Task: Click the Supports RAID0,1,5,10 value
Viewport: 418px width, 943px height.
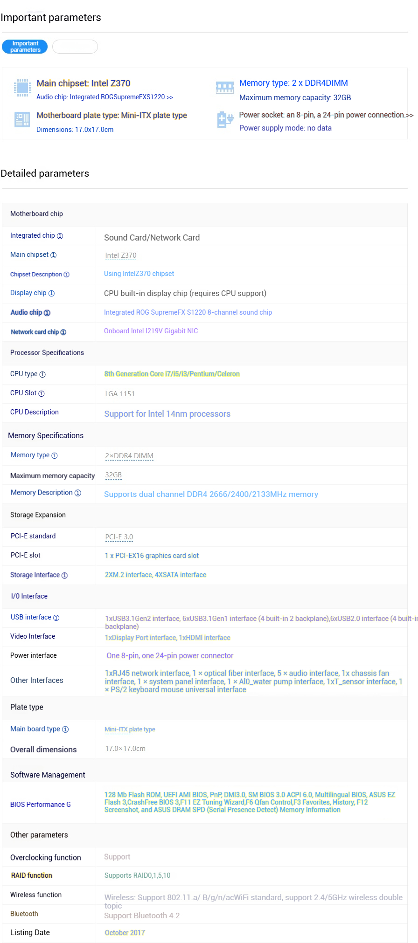Action: tap(138, 875)
